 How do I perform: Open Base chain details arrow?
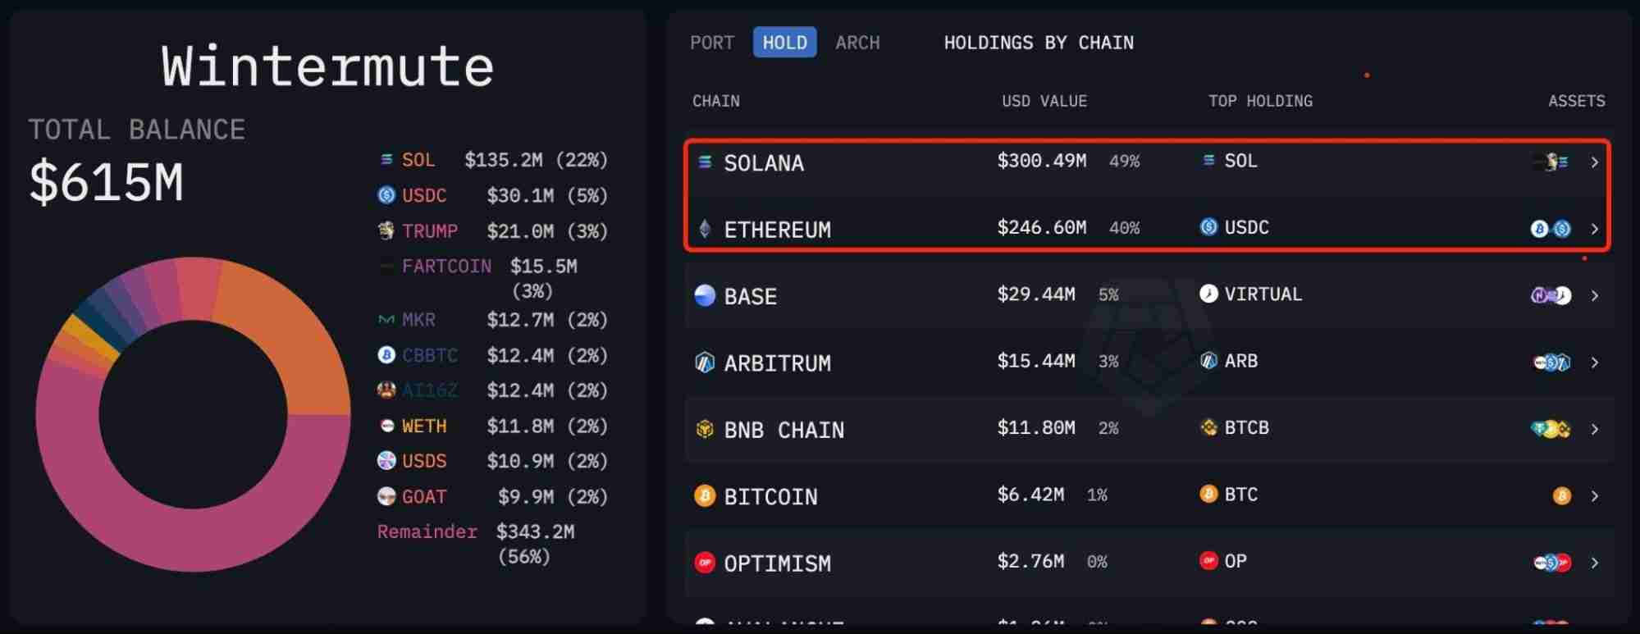click(1594, 295)
